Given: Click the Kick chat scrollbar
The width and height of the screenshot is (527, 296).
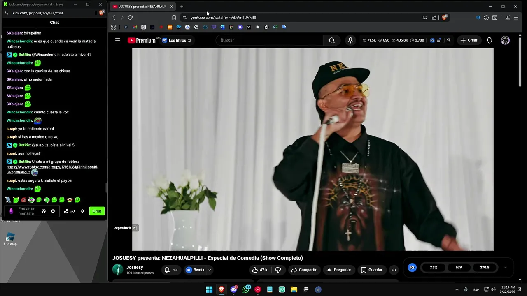Looking at the screenshot, I should [x=106, y=188].
